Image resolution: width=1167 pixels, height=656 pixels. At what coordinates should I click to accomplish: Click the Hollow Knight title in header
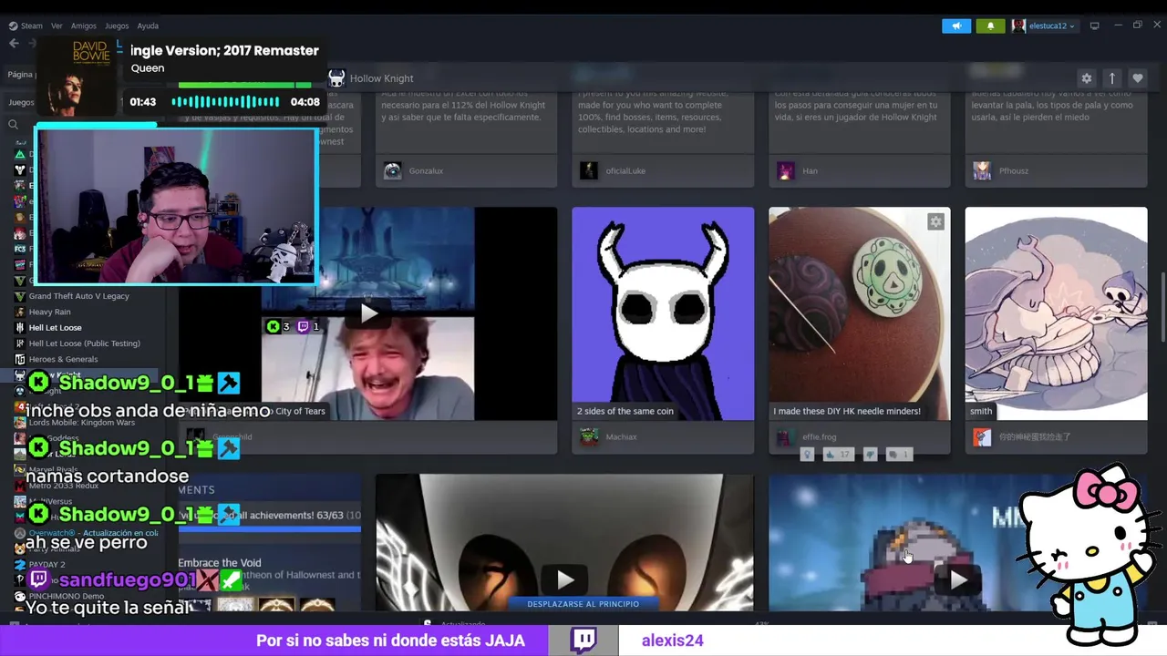click(381, 78)
